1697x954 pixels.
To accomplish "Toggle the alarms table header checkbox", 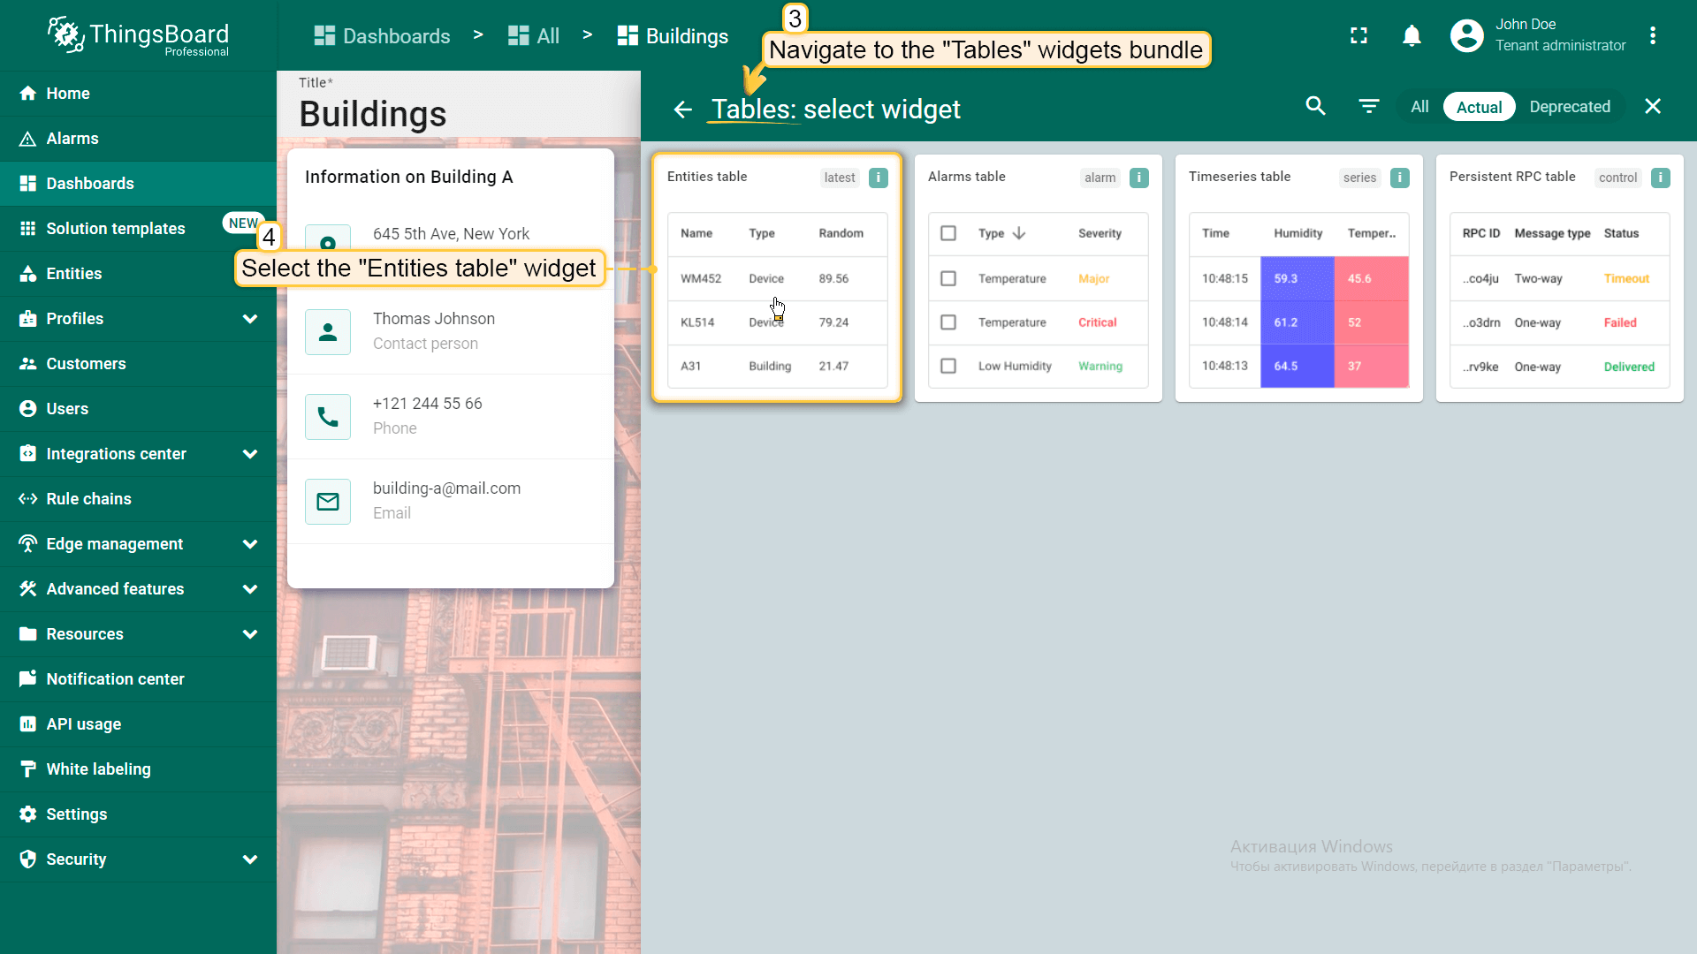I will (x=948, y=233).
